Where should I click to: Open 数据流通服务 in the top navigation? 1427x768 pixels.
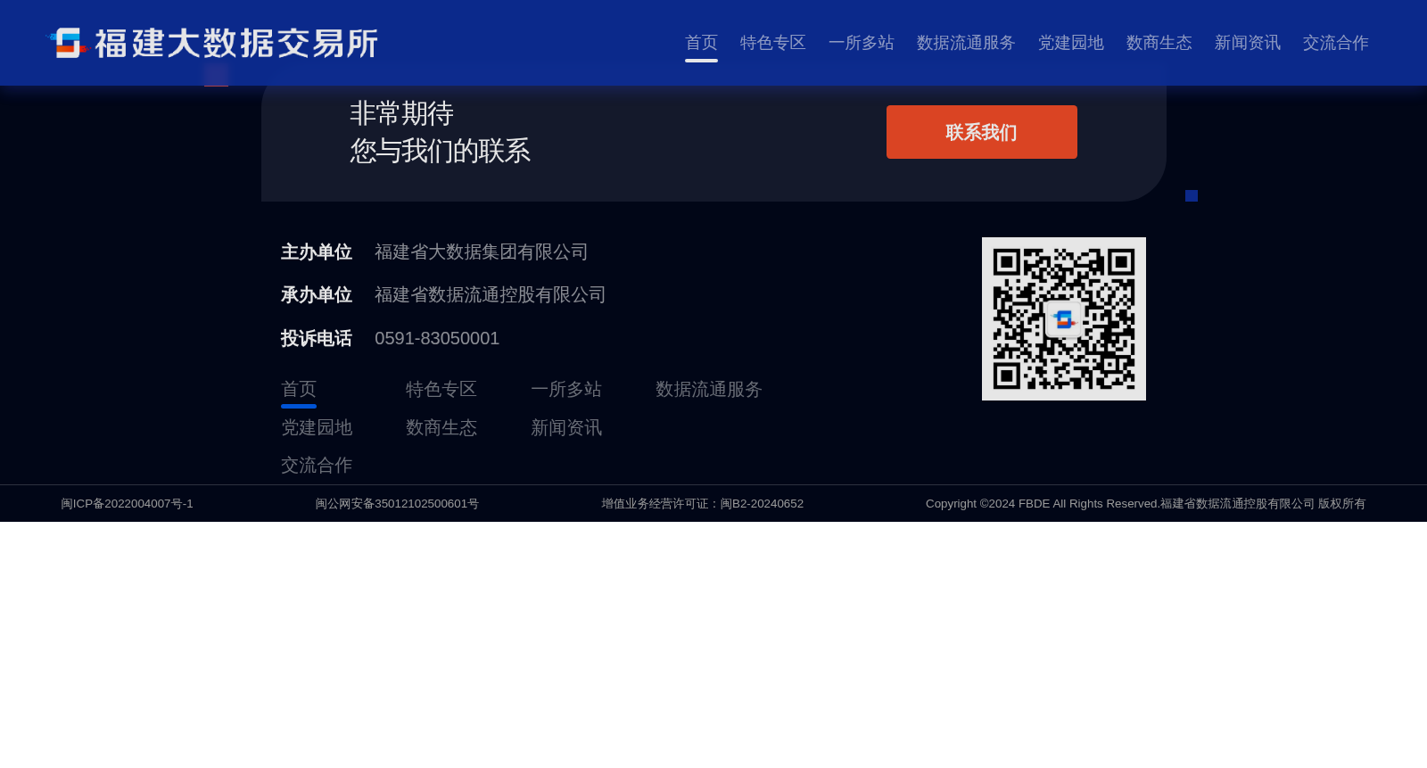pyautogui.click(x=966, y=43)
